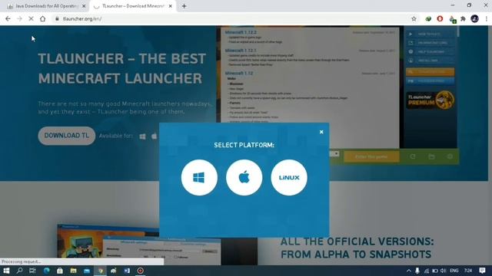The height and width of the screenshot is (276, 492).
Task: Open Mail app from taskbar
Action: (87, 271)
